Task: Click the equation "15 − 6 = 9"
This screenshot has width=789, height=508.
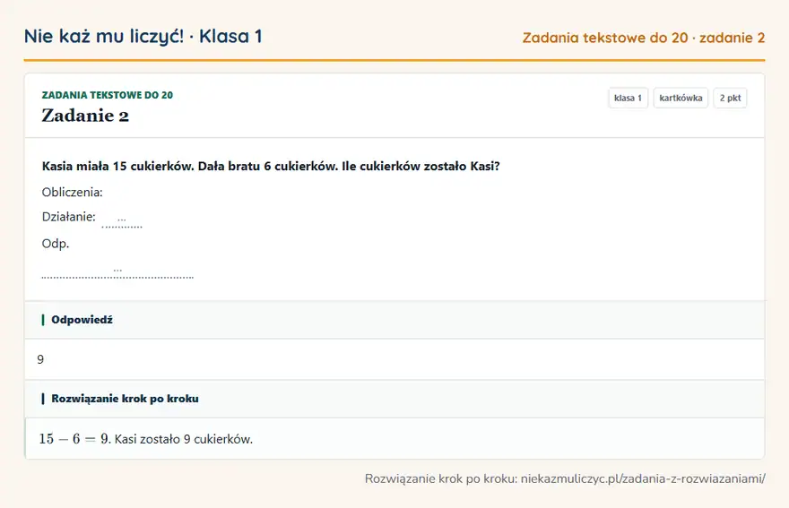Action: click(74, 439)
